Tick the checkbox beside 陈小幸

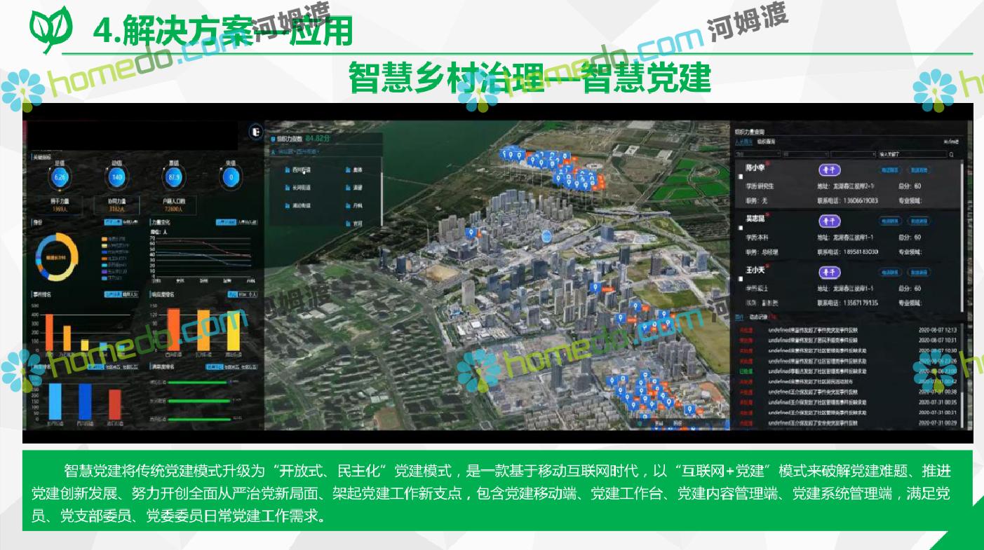tap(740, 177)
